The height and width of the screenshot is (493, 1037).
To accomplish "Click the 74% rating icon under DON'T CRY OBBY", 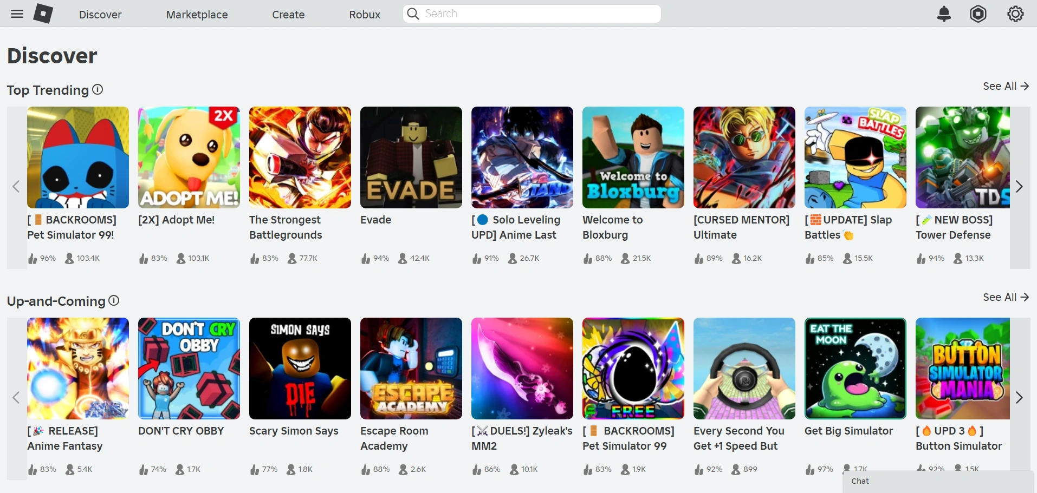I will (144, 470).
